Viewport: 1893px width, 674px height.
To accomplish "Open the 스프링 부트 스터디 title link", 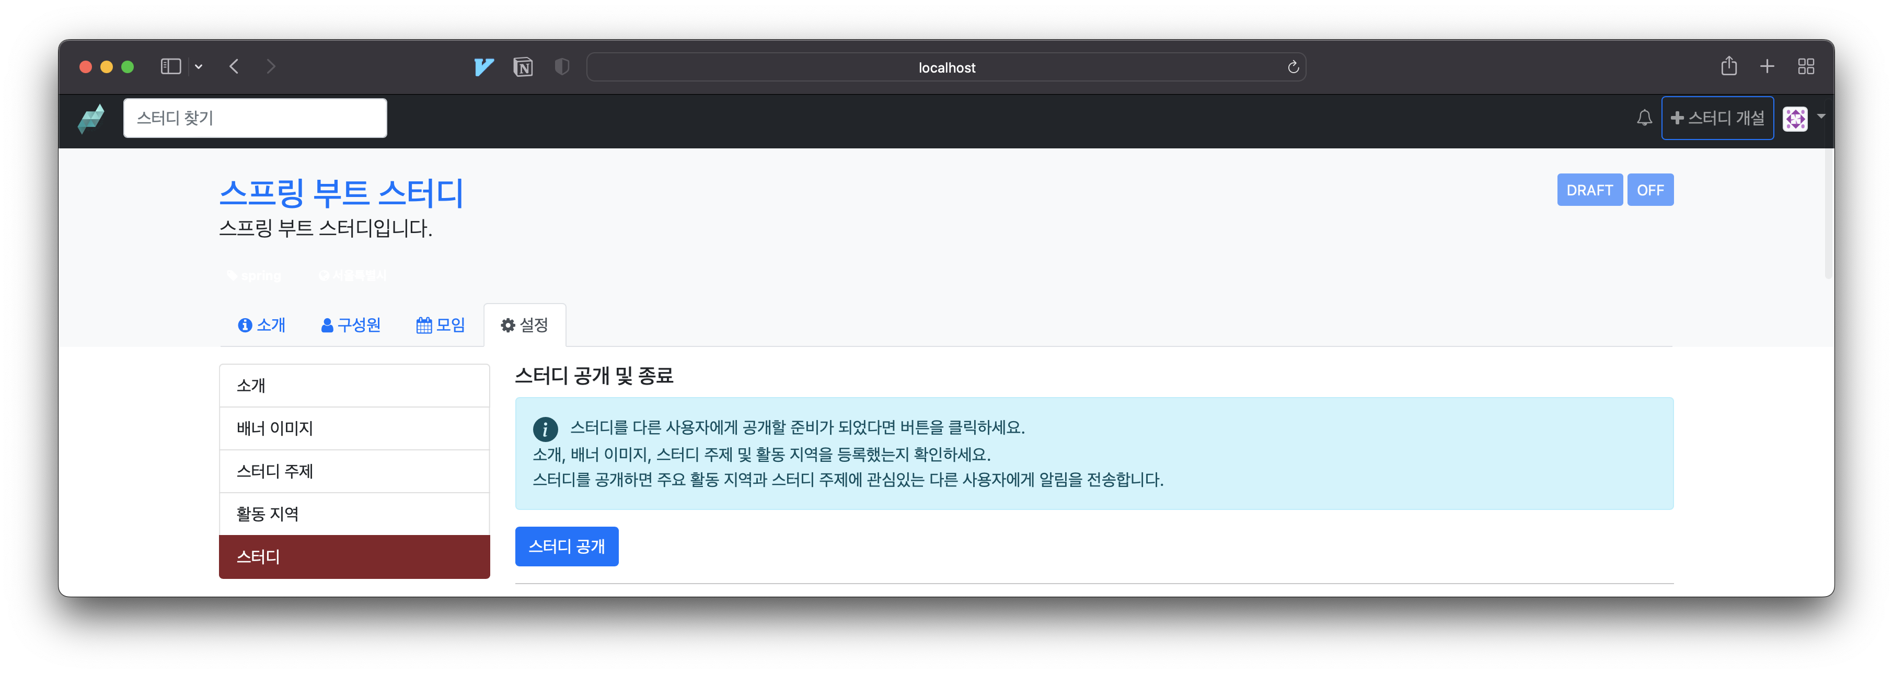I will (341, 193).
